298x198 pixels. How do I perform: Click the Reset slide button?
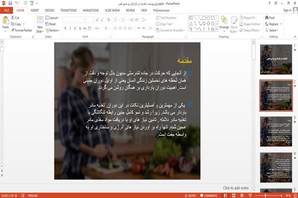(x=51, y=24)
